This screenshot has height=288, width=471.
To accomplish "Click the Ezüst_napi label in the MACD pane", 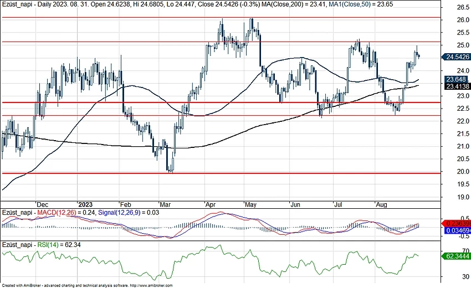I will coord(17,213).
